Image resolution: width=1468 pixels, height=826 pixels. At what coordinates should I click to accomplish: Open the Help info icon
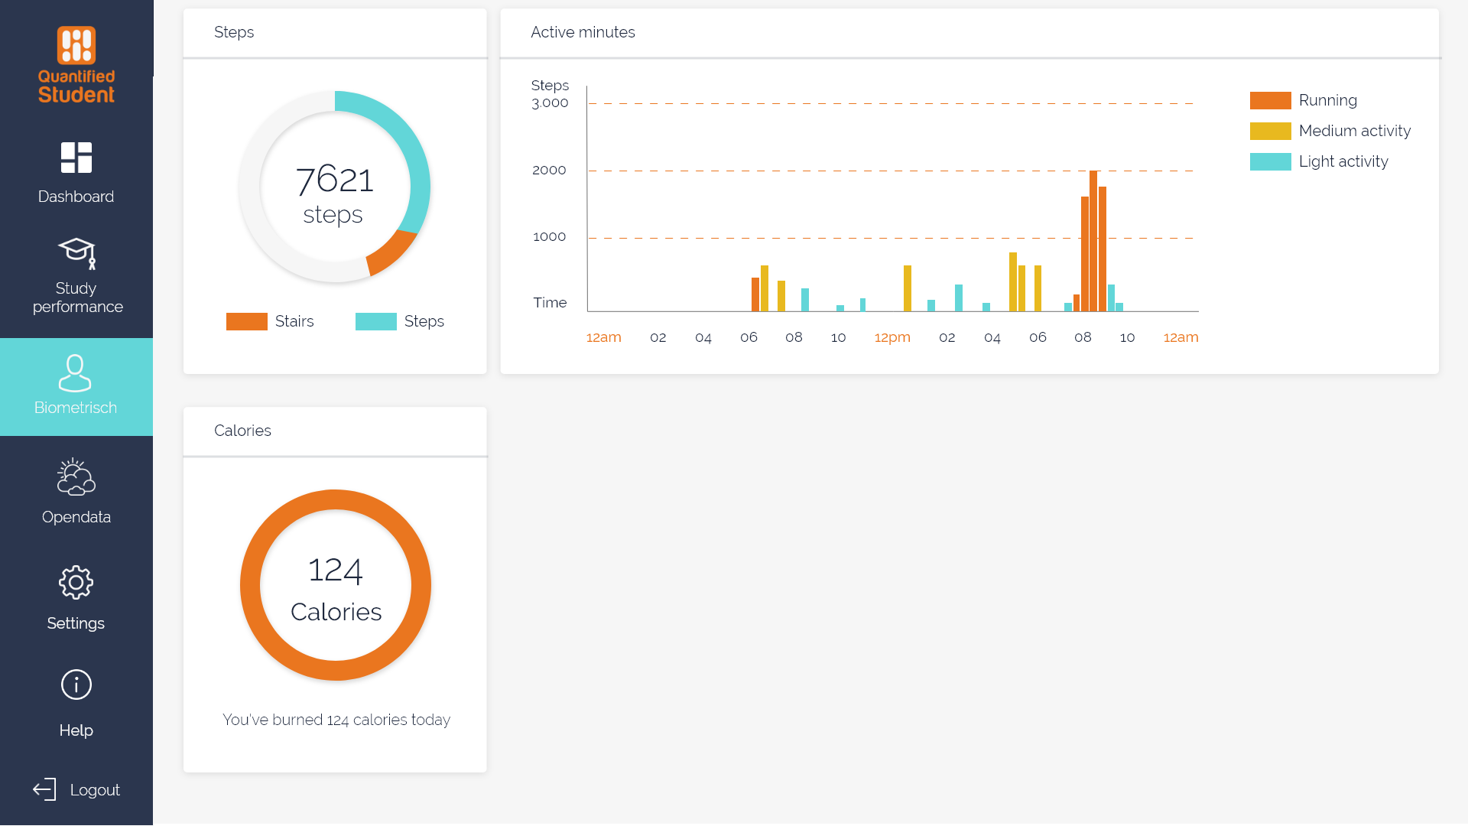pyautogui.click(x=76, y=685)
